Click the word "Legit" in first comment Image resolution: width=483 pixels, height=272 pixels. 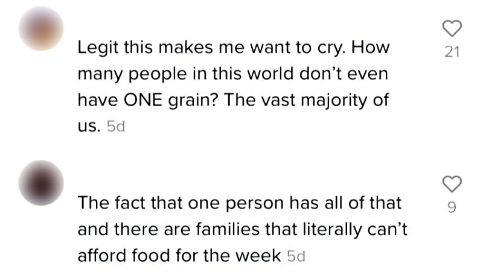(97, 48)
